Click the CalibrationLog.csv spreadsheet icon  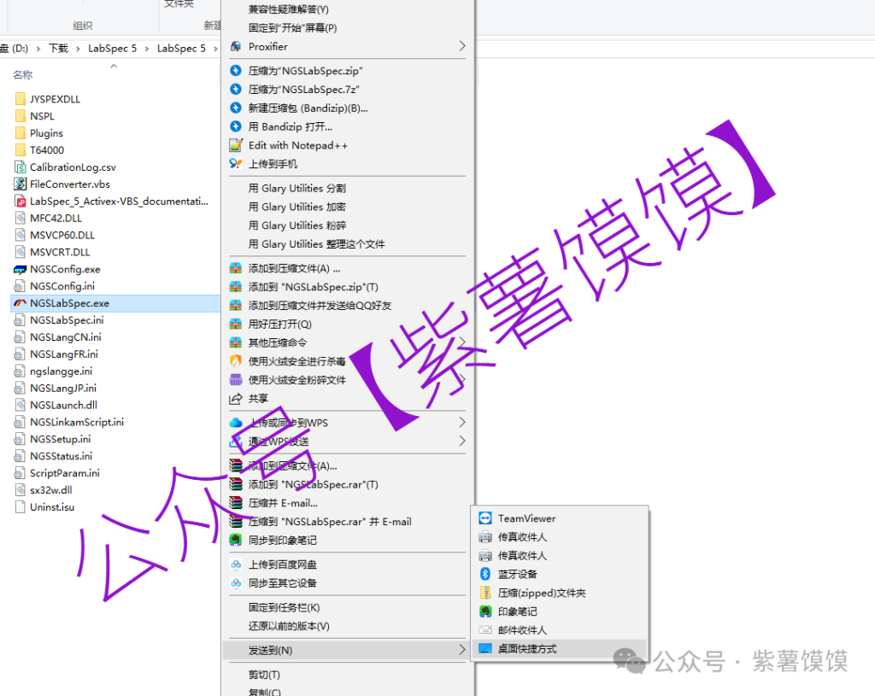(21, 167)
